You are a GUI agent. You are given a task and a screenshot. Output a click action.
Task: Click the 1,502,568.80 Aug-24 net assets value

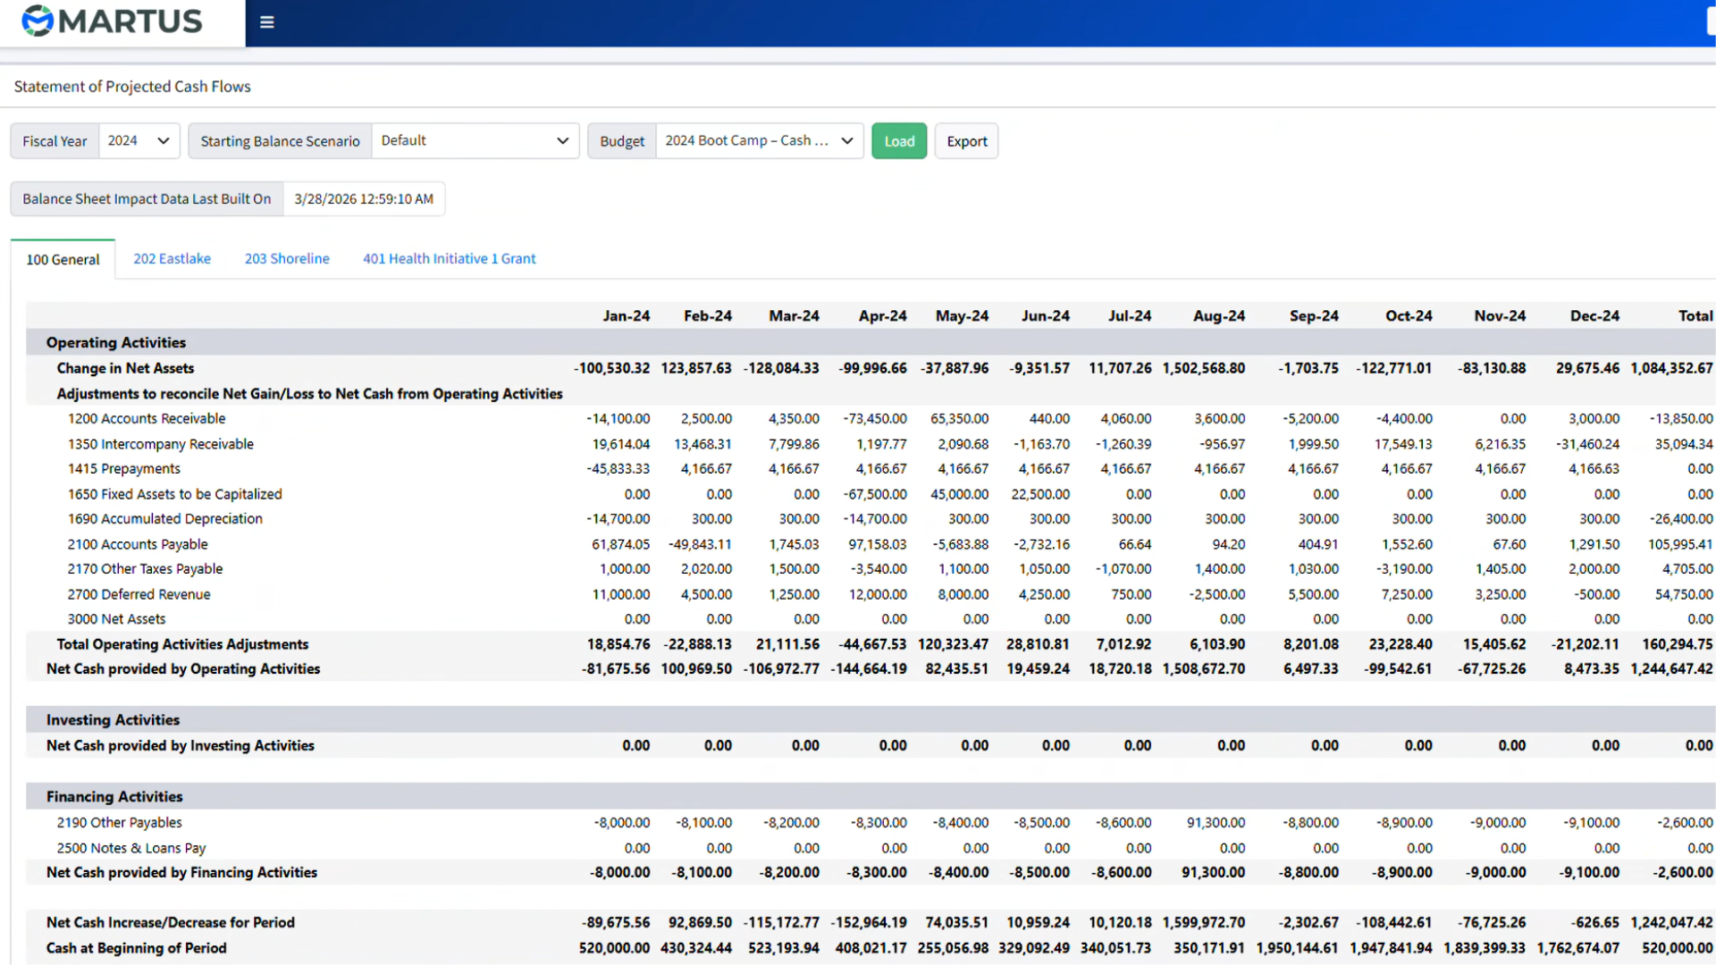(x=1203, y=368)
